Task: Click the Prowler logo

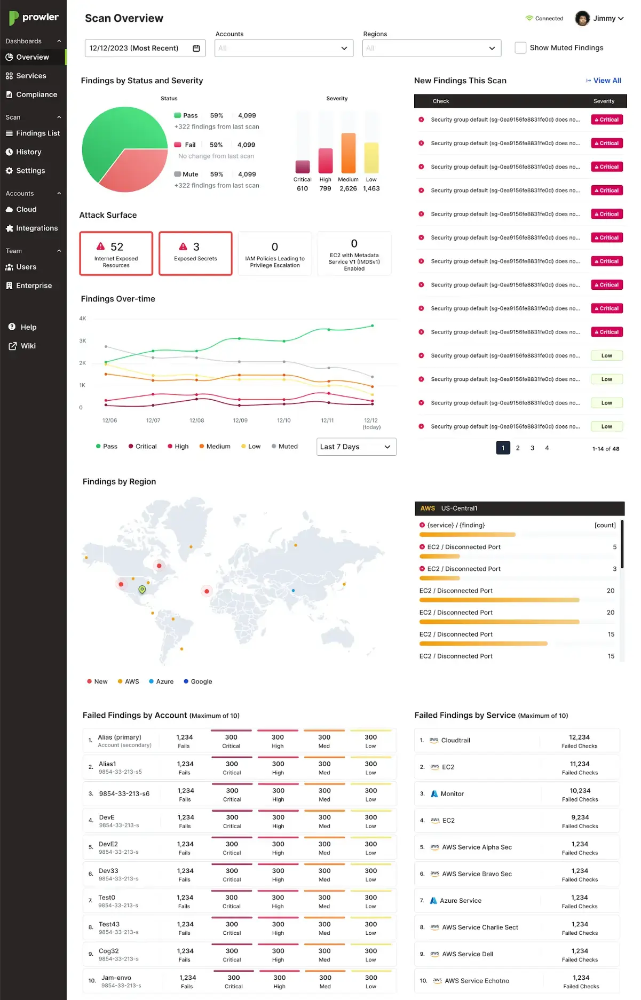Action: (x=34, y=18)
